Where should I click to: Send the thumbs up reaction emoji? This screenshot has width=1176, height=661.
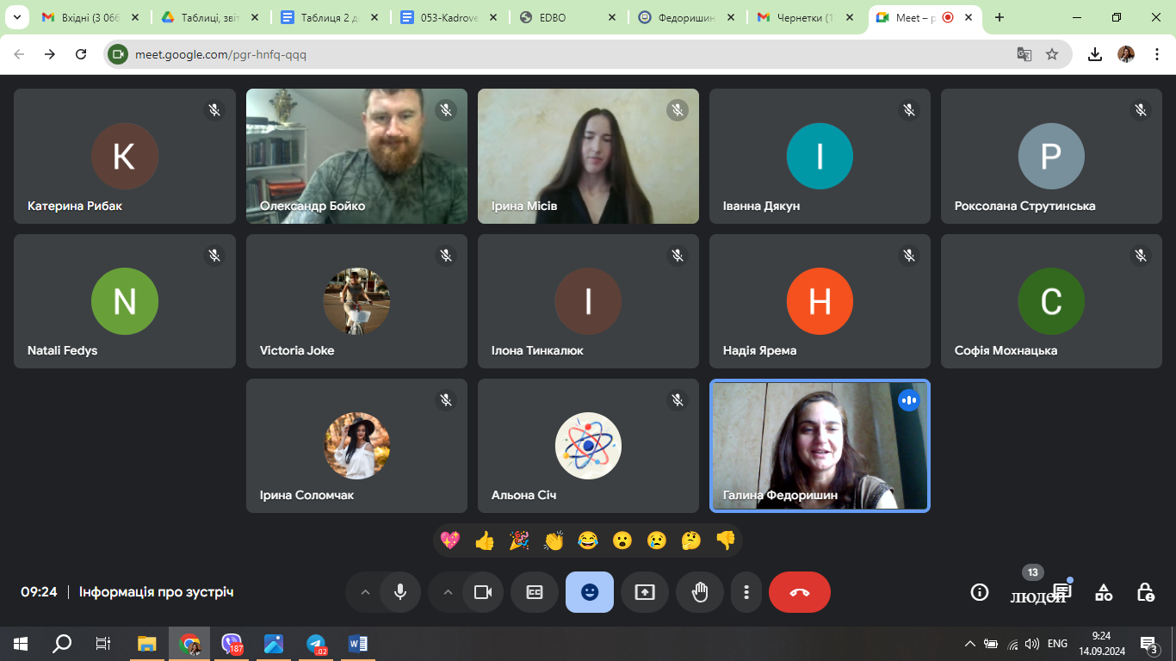485,541
